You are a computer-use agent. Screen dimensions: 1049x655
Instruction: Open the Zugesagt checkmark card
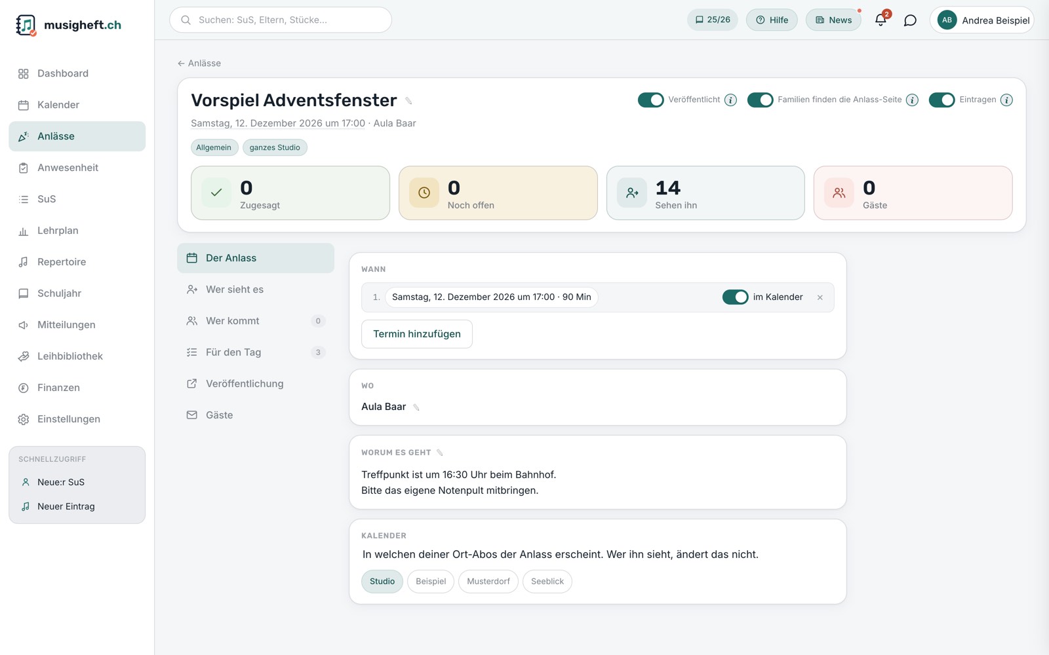(290, 193)
